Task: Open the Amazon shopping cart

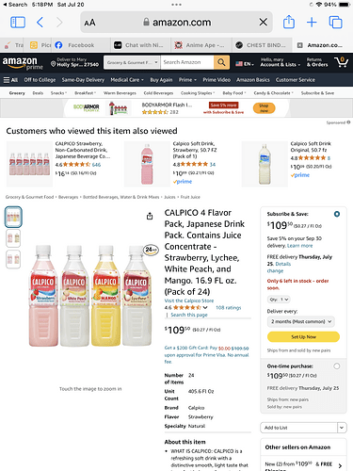Action: coord(341,62)
